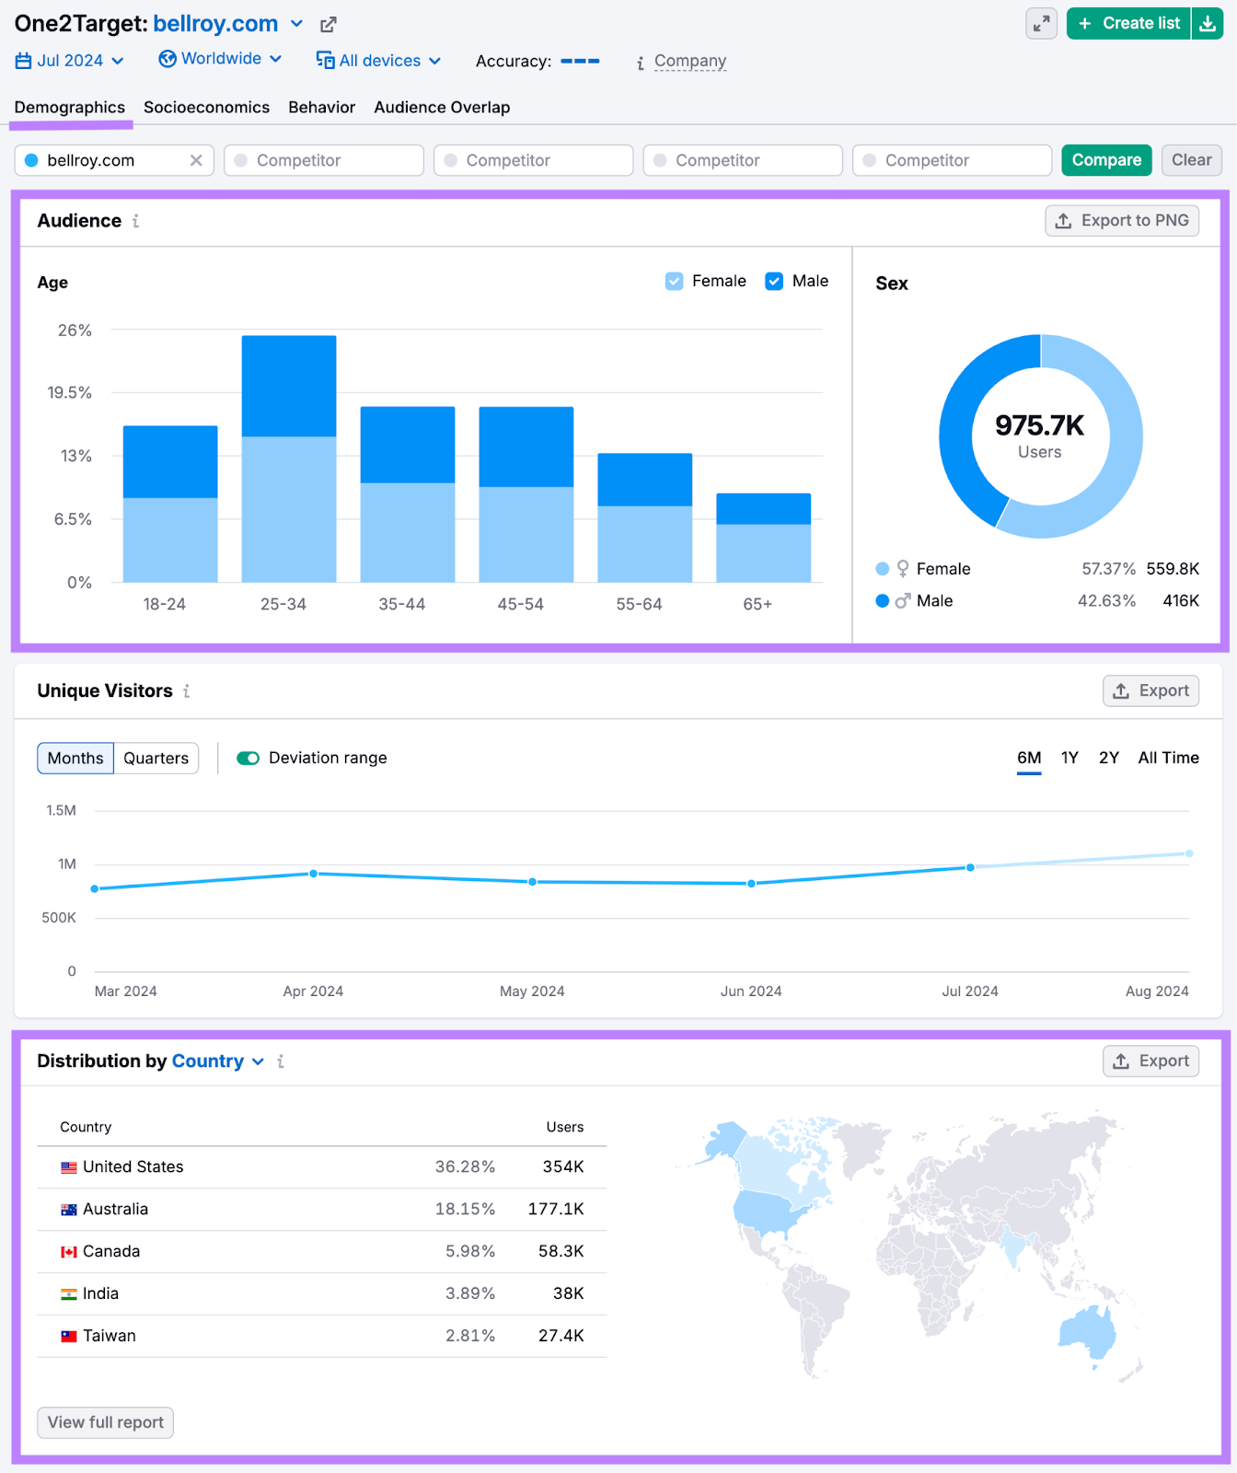1237x1473 pixels.
Task: Click the 25-34 age bar
Action: point(289,458)
